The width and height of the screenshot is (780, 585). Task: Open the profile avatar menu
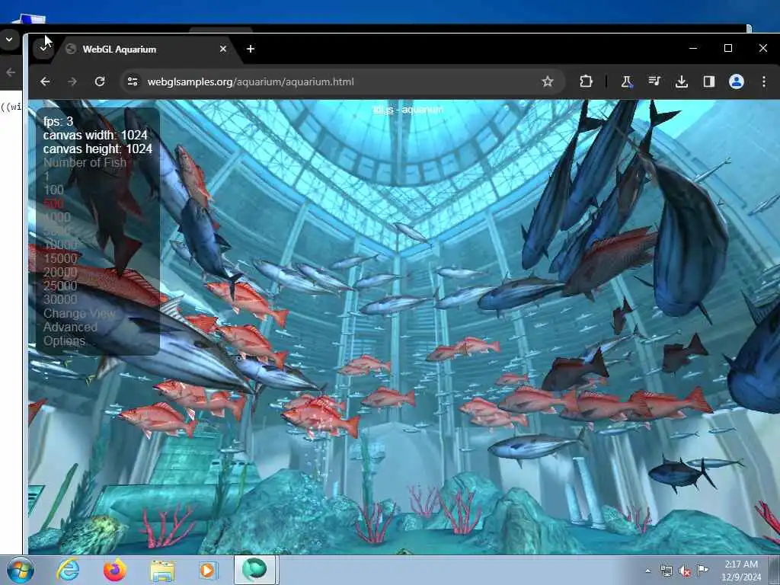pyautogui.click(x=737, y=82)
